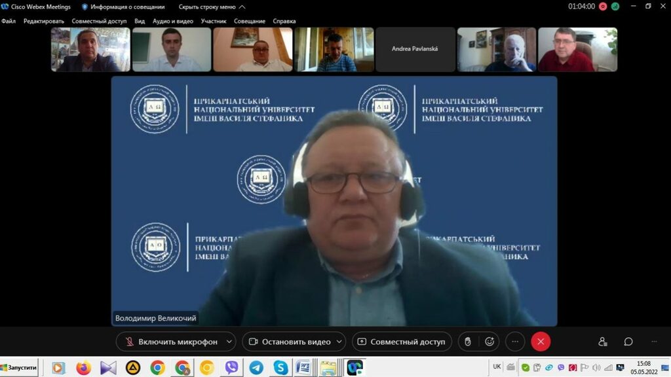Click the raise hand gesture icon
The height and width of the screenshot is (377, 671).
click(x=467, y=342)
